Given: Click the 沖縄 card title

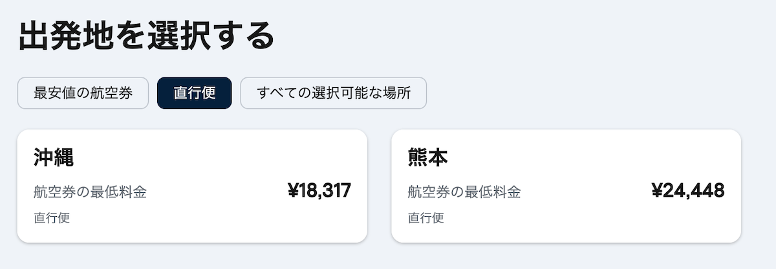Looking at the screenshot, I should point(53,158).
